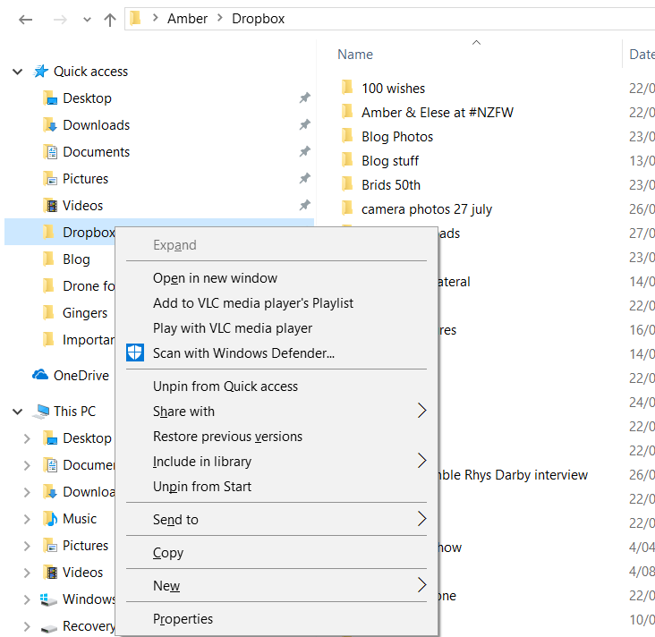Screen dimensions: 655x637
Task: Click the Music note folder icon
Action: pos(50,519)
